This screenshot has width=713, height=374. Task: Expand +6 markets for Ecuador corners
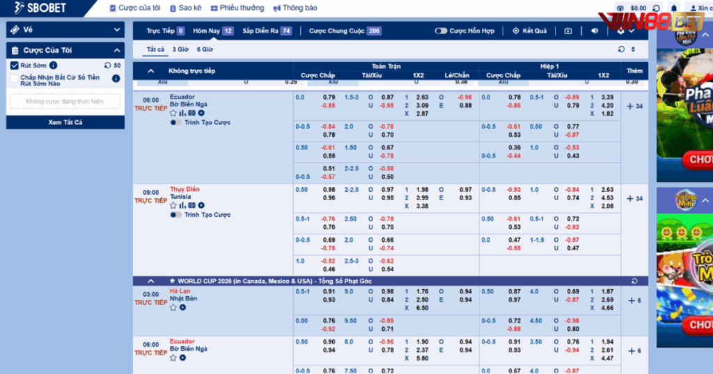[634, 351]
